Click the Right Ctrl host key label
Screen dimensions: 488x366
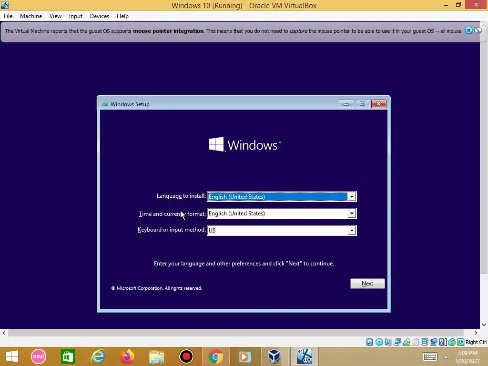tap(476, 342)
